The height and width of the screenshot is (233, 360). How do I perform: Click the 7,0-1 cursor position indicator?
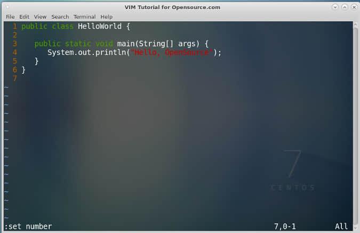pyautogui.click(x=285, y=227)
